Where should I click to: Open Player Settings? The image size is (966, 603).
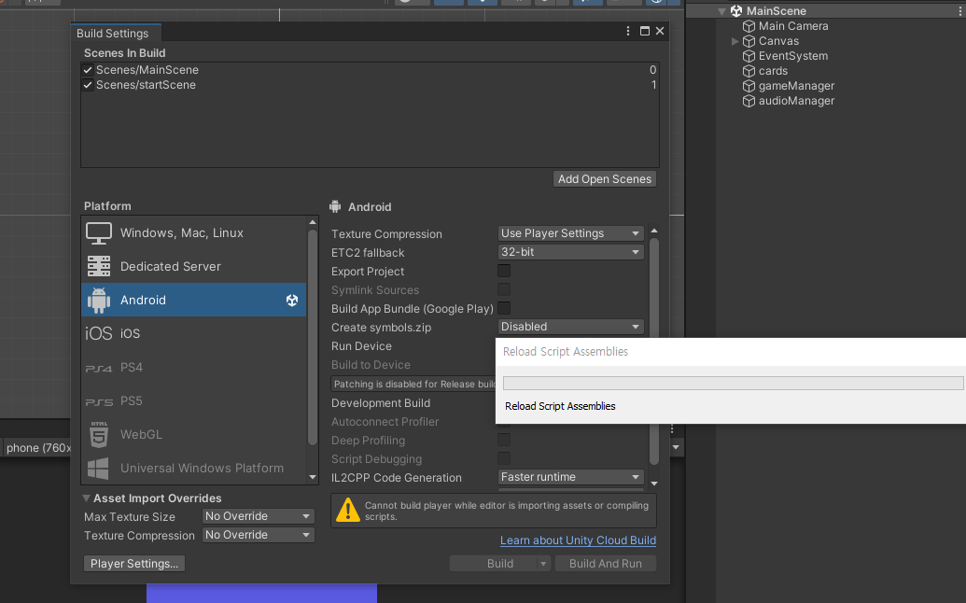pyautogui.click(x=134, y=564)
